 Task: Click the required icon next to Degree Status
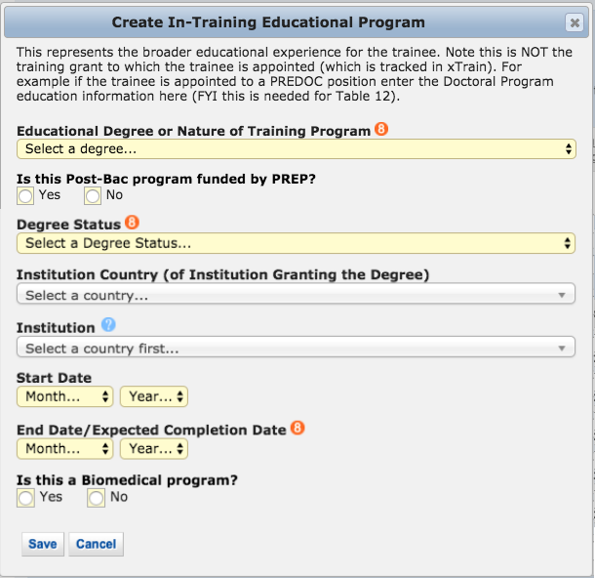pos(133,223)
